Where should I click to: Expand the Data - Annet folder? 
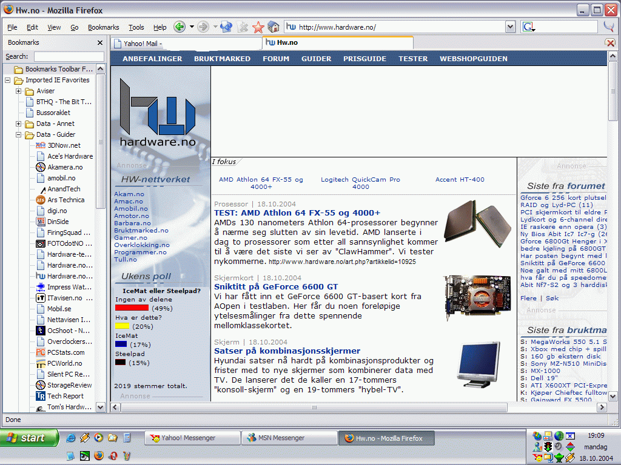point(18,124)
